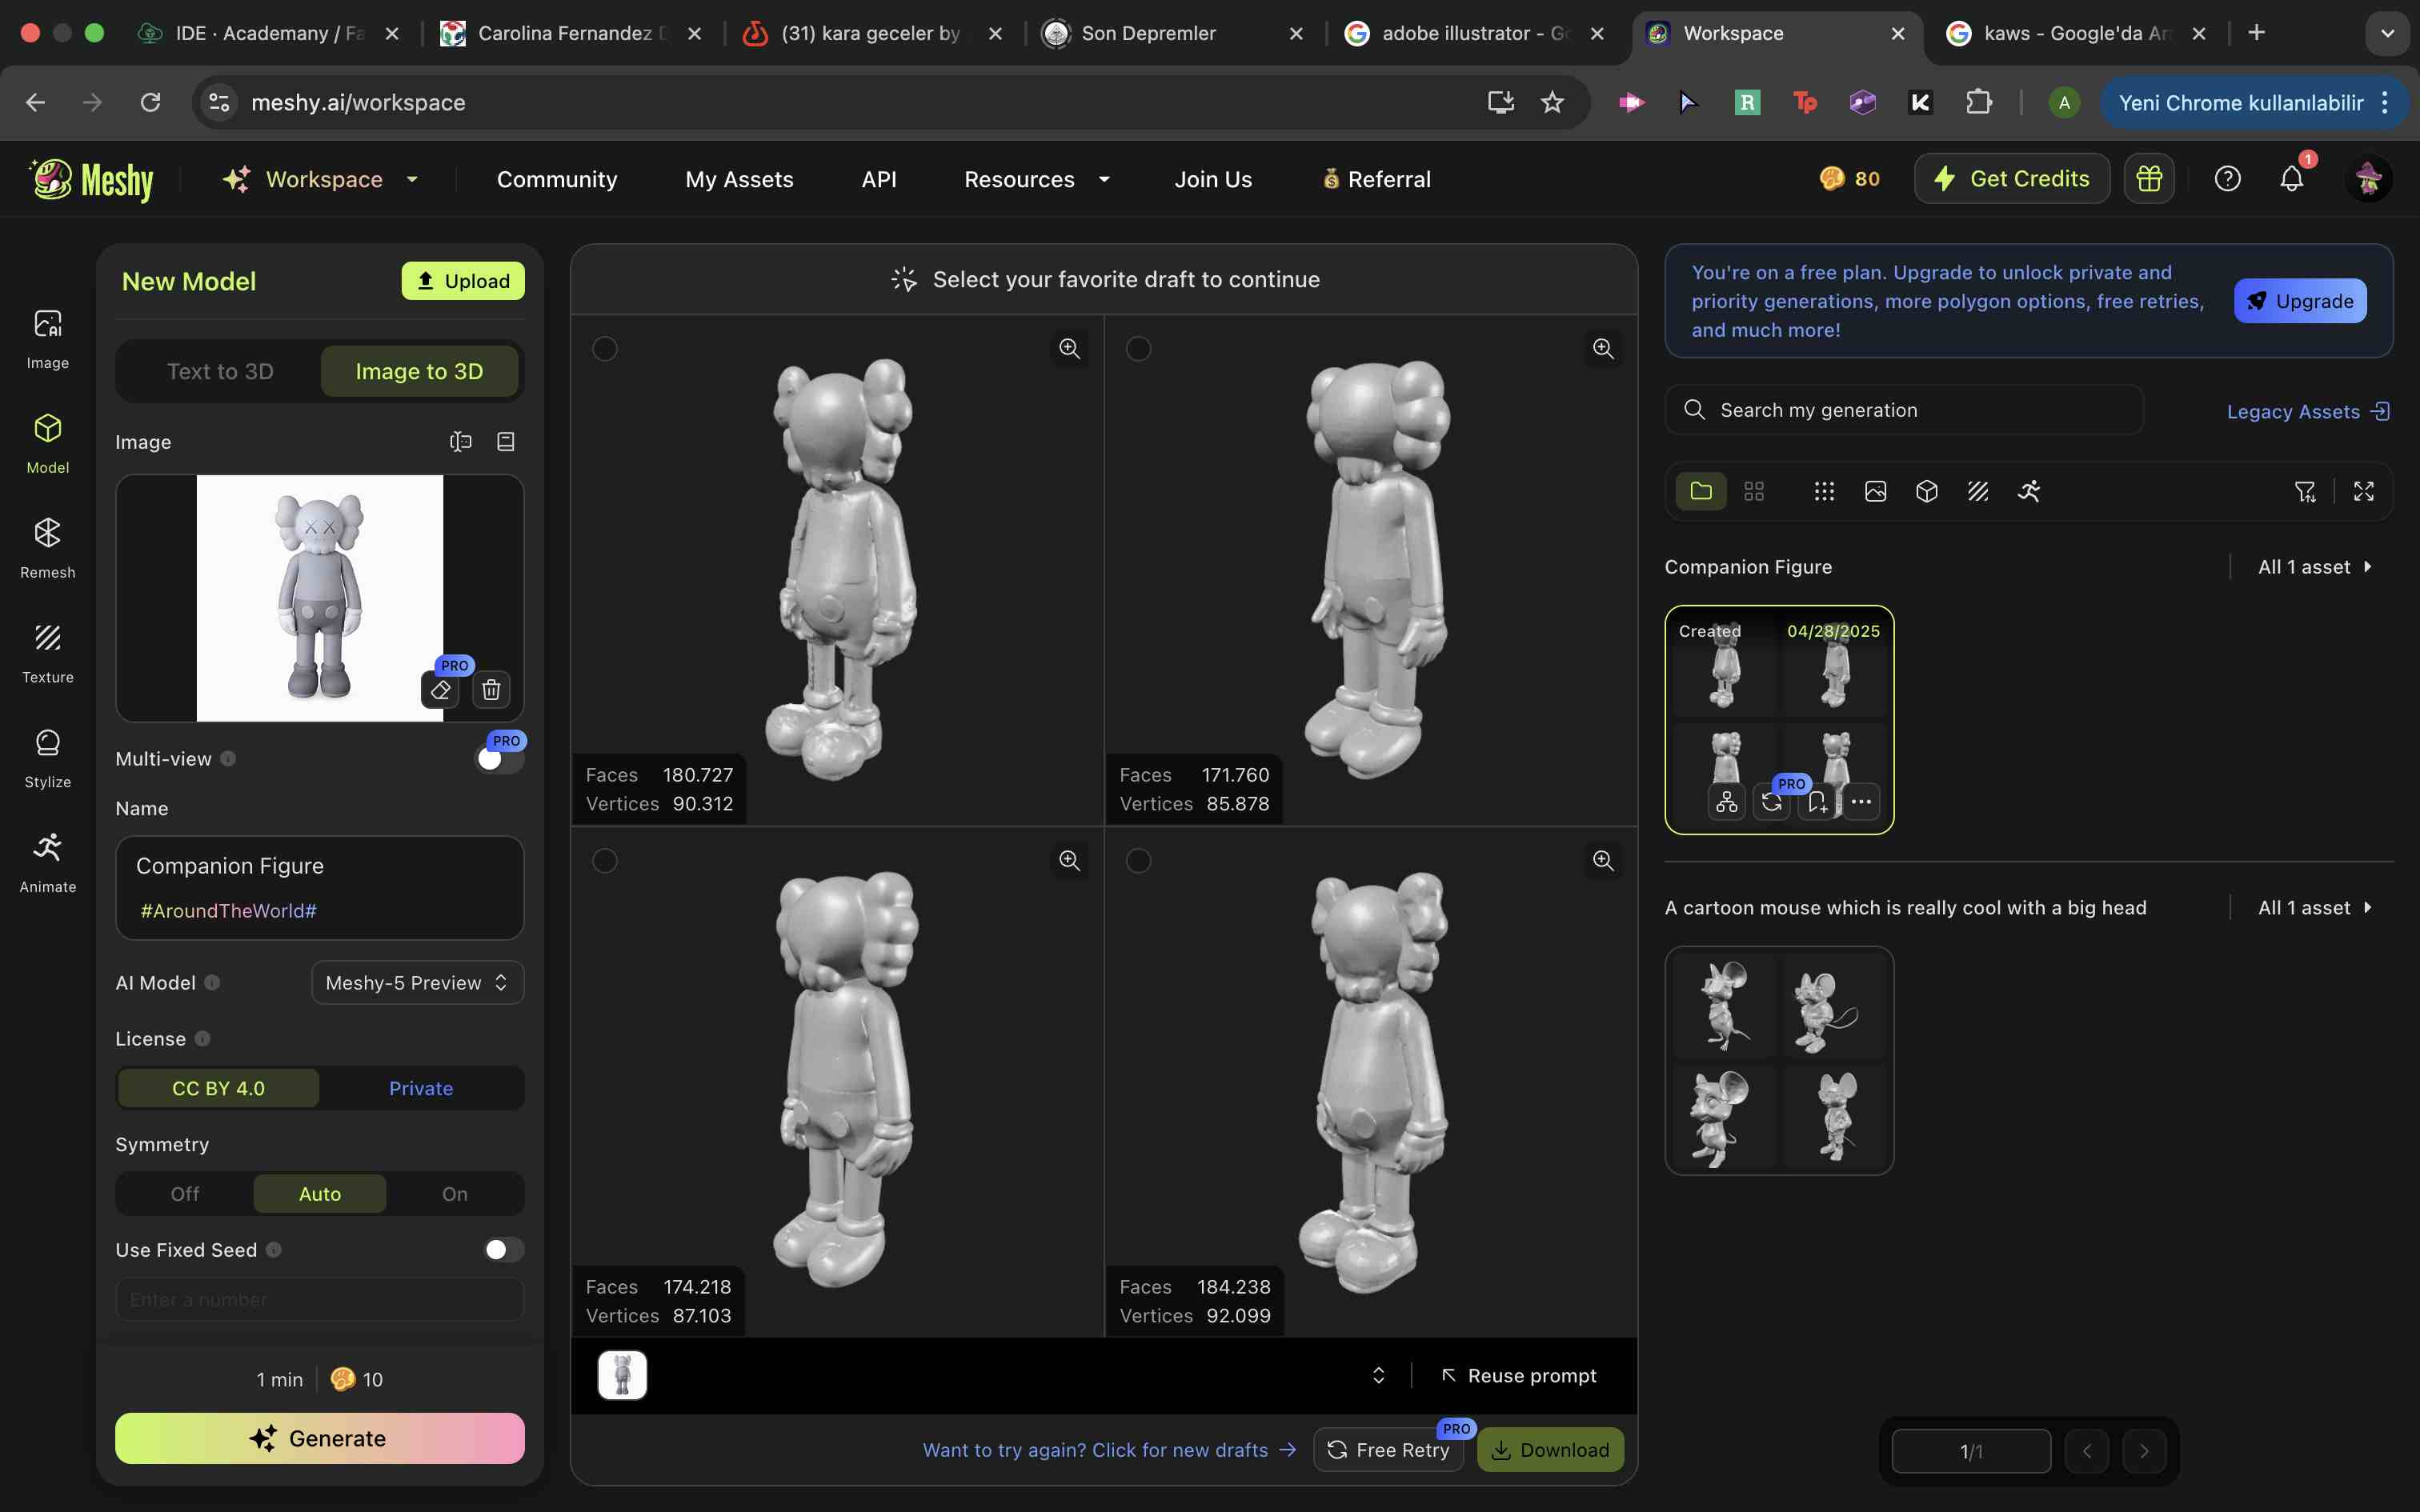Image resolution: width=2420 pixels, height=1512 pixels.
Task: Open the user avatar profile menu
Action: click(2368, 179)
